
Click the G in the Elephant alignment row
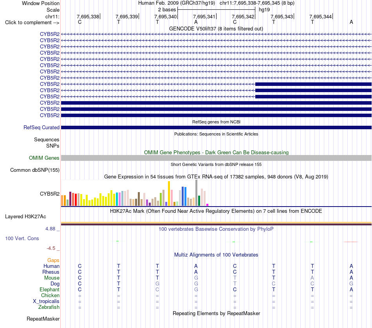click(196, 290)
